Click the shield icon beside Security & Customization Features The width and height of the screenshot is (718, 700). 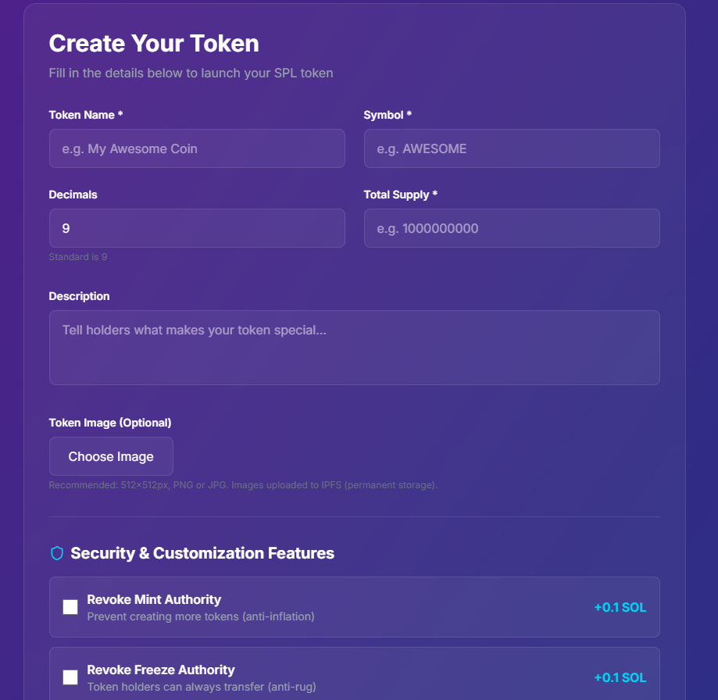[x=57, y=553]
